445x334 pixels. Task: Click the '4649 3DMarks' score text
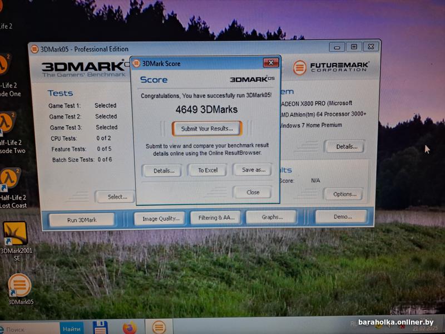click(x=206, y=109)
